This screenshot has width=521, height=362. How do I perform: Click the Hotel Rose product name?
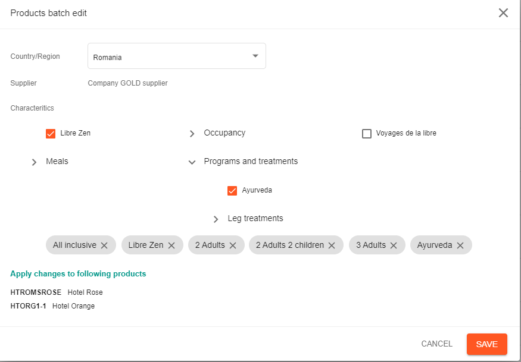coord(85,292)
